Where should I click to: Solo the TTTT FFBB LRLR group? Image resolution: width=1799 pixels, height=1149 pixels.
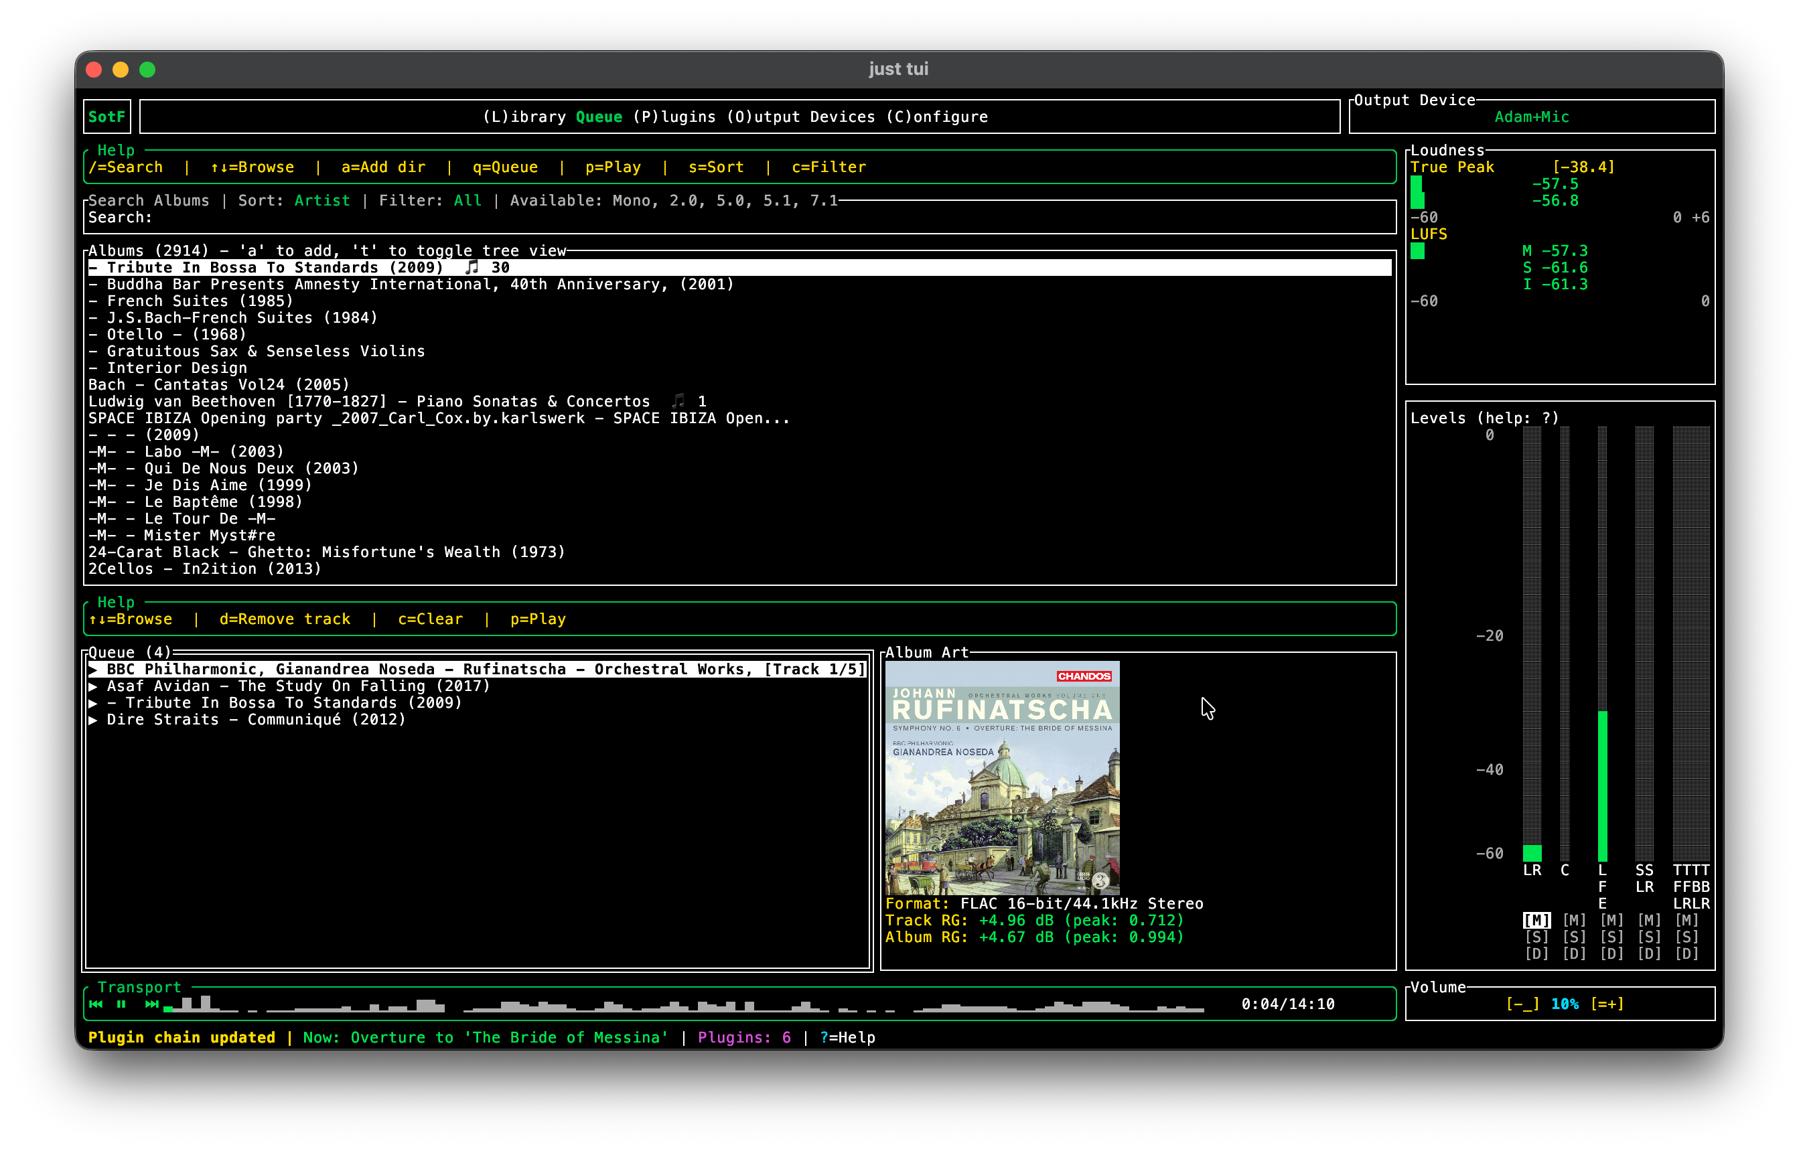click(1687, 937)
